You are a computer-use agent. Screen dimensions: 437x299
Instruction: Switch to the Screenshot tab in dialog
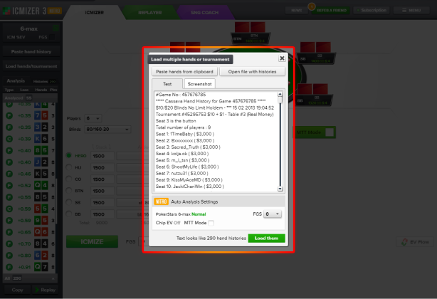[199, 84]
